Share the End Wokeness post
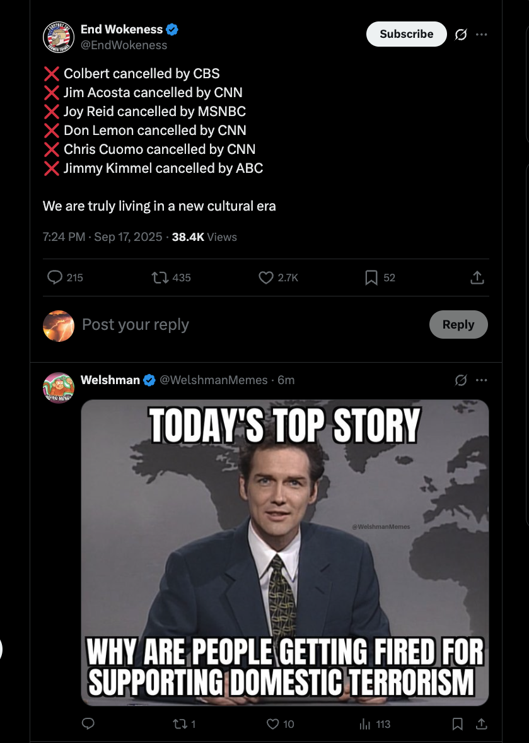The image size is (529, 743). coord(477,278)
